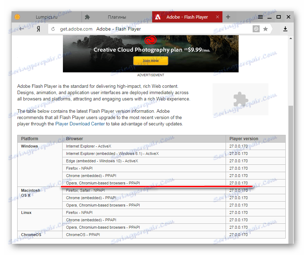This screenshot has width=305, height=255.
Task: Click Windows Chrome (embedded) - PPAPI row
Action: point(144,176)
